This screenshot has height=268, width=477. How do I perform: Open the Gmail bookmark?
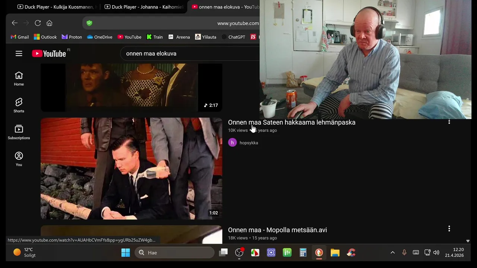click(x=20, y=37)
